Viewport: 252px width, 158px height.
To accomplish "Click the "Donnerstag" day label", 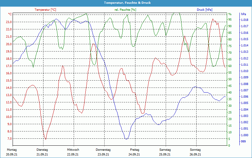I will click(103, 150).
